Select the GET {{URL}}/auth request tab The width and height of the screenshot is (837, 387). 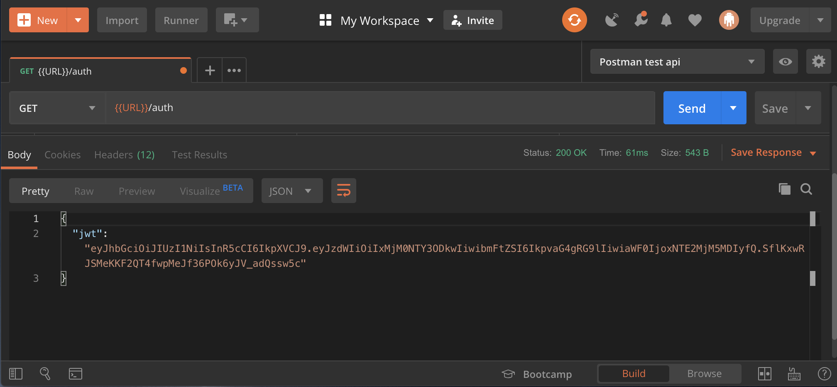(x=100, y=71)
